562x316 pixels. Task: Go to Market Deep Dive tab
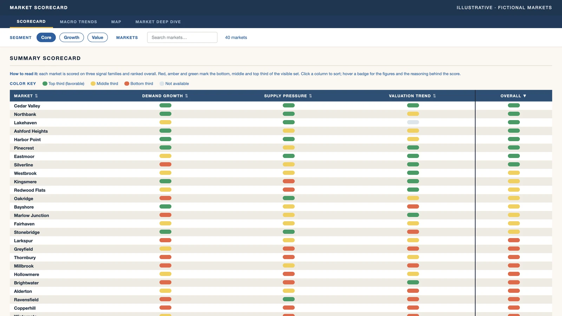(158, 22)
